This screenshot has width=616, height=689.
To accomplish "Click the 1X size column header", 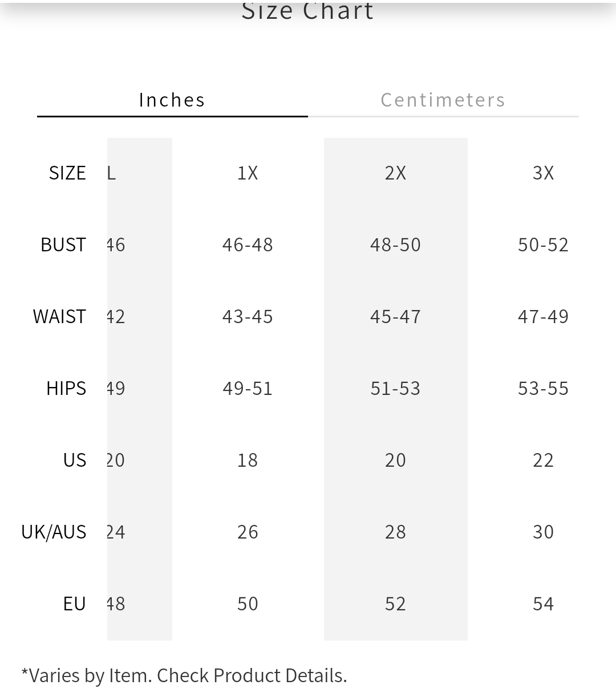I will 248,173.
